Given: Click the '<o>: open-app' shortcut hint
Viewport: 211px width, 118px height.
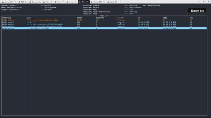Looking at the screenshot, I should pyautogui.click(x=131, y=12).
